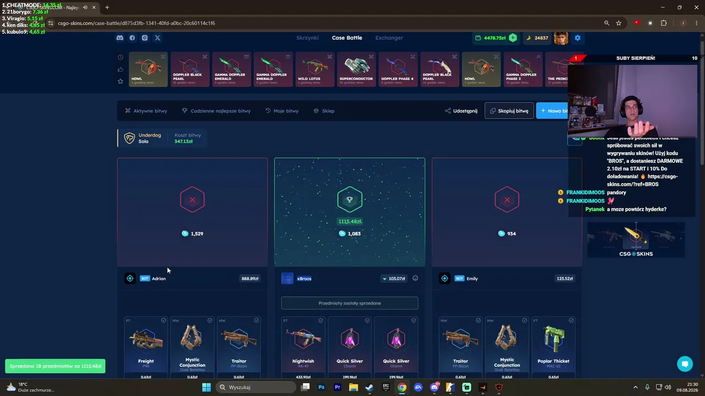
Task: Open a new browser tab
Action: pyautogui.click(x=107, y=7)
